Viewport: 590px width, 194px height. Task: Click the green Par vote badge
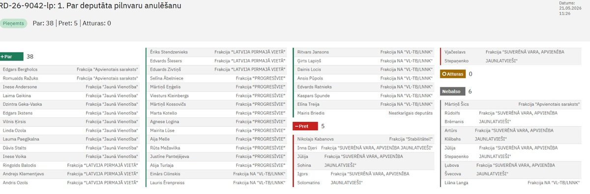[x=11, y=56]
